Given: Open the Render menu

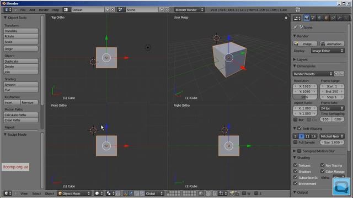Looking at the screenshot, I should click(x=44, y=10).
